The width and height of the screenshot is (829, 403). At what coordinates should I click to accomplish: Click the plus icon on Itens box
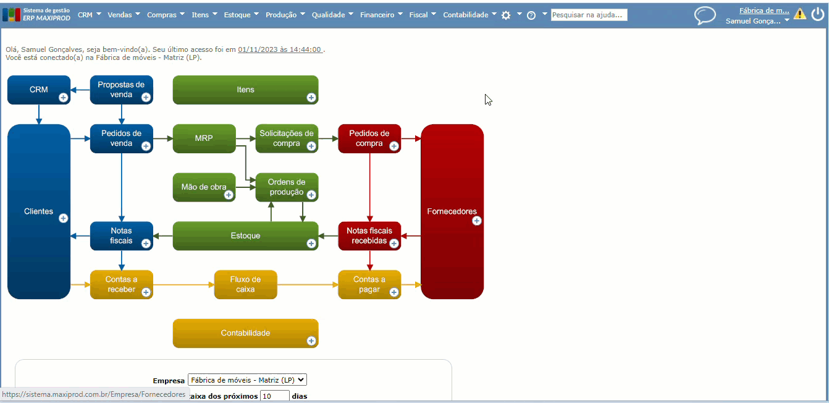(x=311, y=98)
